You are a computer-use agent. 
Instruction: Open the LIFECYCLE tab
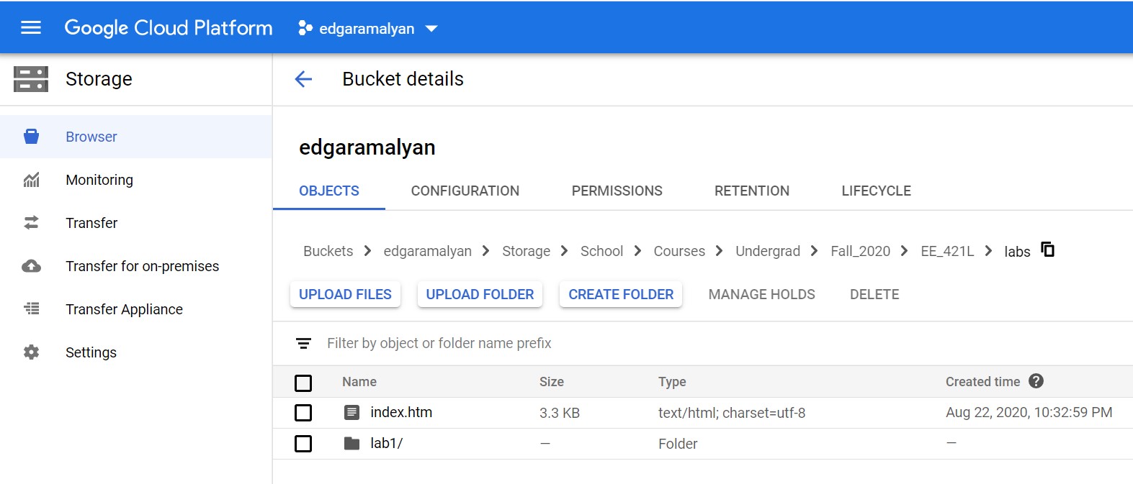877,191
